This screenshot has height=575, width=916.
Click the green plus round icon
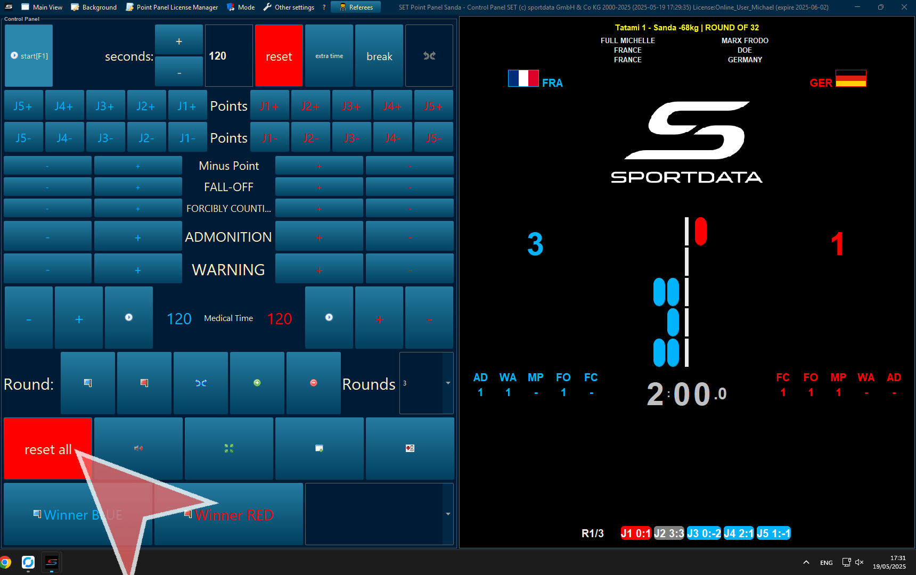click(257, 383)
